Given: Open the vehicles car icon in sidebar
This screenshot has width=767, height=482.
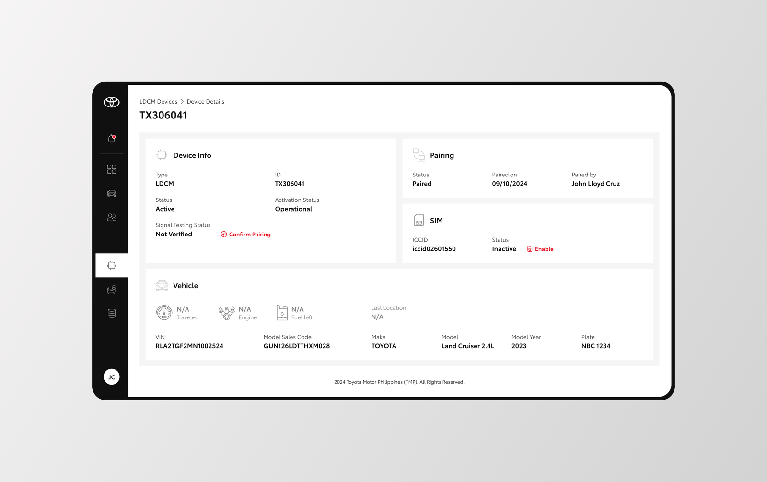Looking at the screenshot, I should point(112,193).
